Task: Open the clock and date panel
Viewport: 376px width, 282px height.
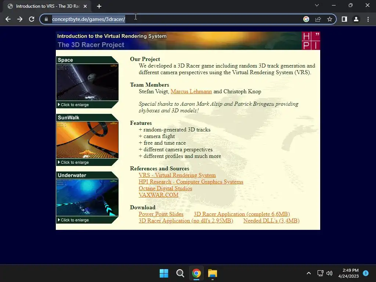Action: pyautogui.click(x=348, y=273)
